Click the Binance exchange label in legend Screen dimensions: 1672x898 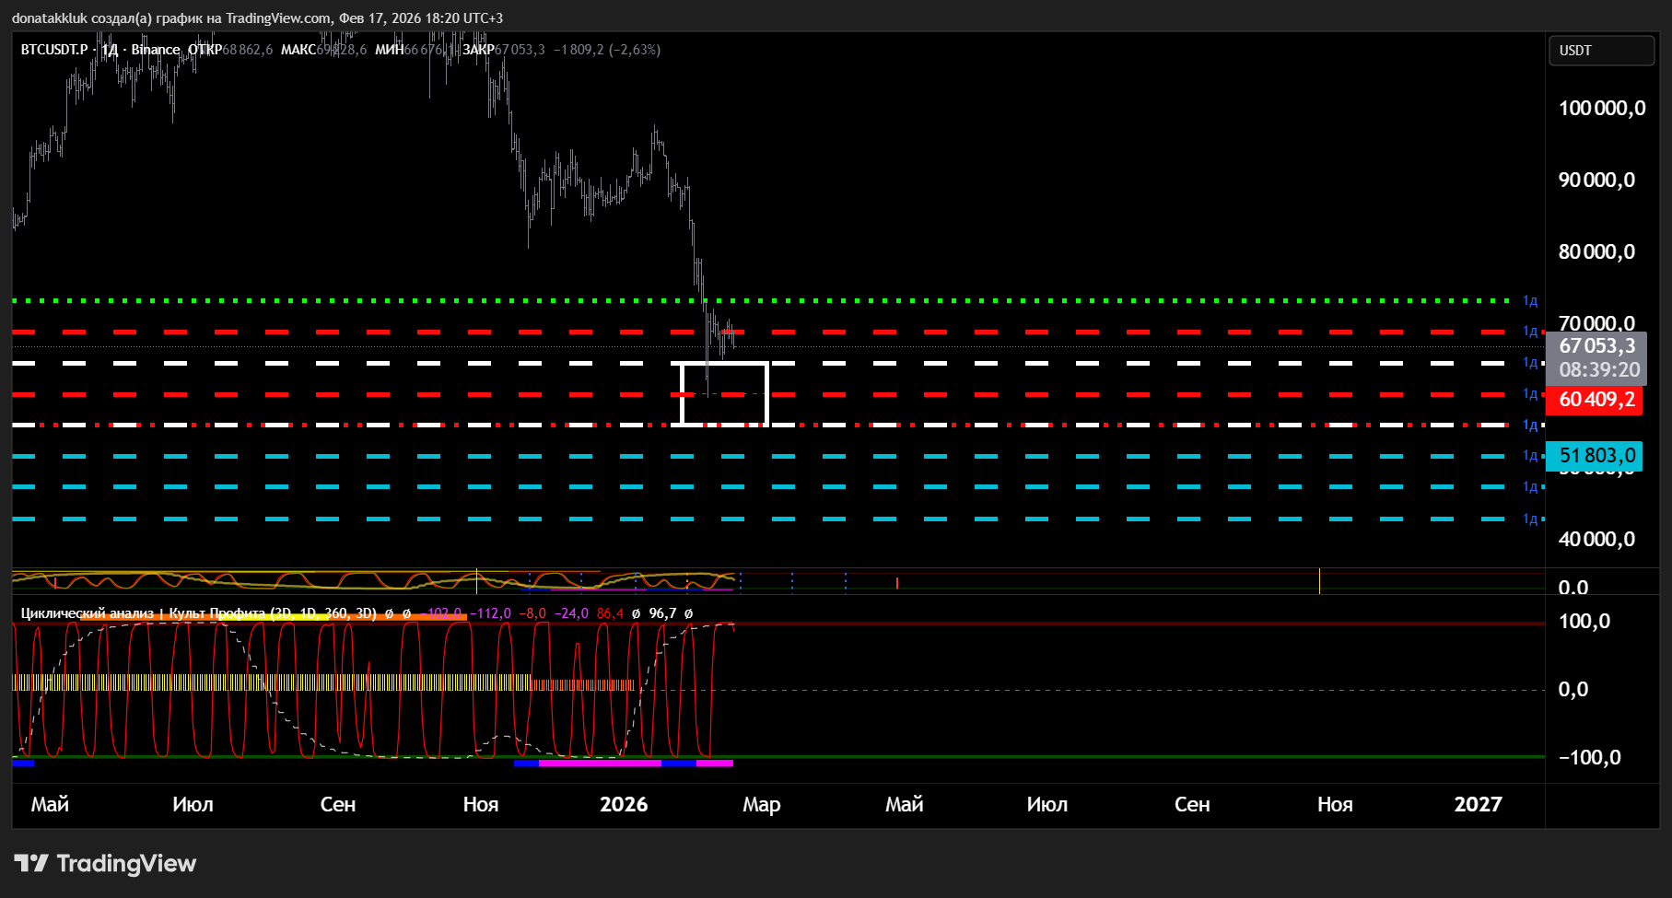tap(155, 50)
